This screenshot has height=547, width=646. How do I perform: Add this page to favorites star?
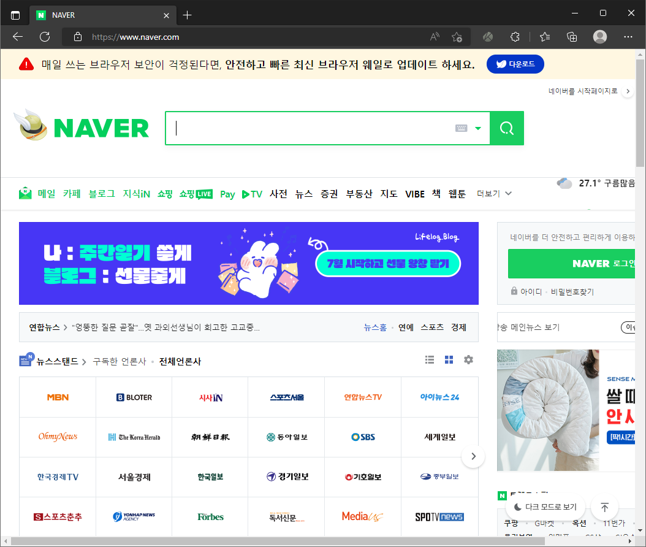(457, 37)
